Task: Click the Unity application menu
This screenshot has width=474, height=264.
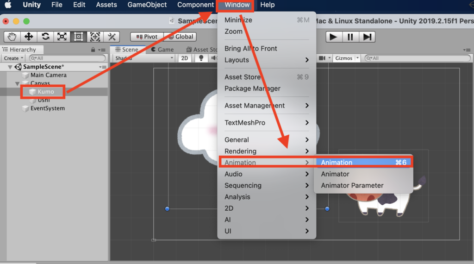Action: tap(31, 5)
